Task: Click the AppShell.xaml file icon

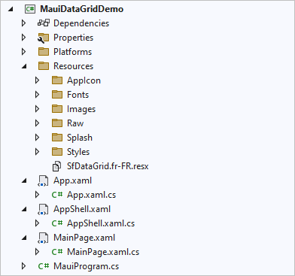Action: point(43,210)
